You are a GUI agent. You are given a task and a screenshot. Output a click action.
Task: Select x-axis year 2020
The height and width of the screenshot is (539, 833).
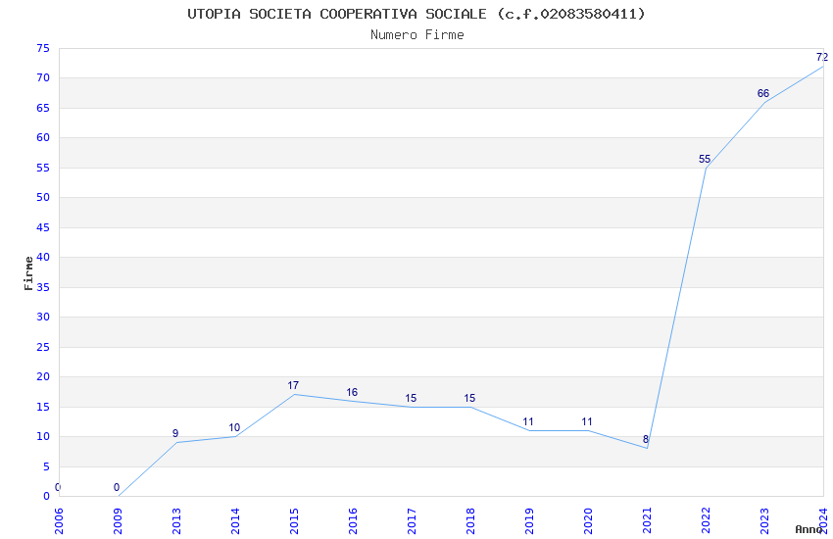point(588,521)
